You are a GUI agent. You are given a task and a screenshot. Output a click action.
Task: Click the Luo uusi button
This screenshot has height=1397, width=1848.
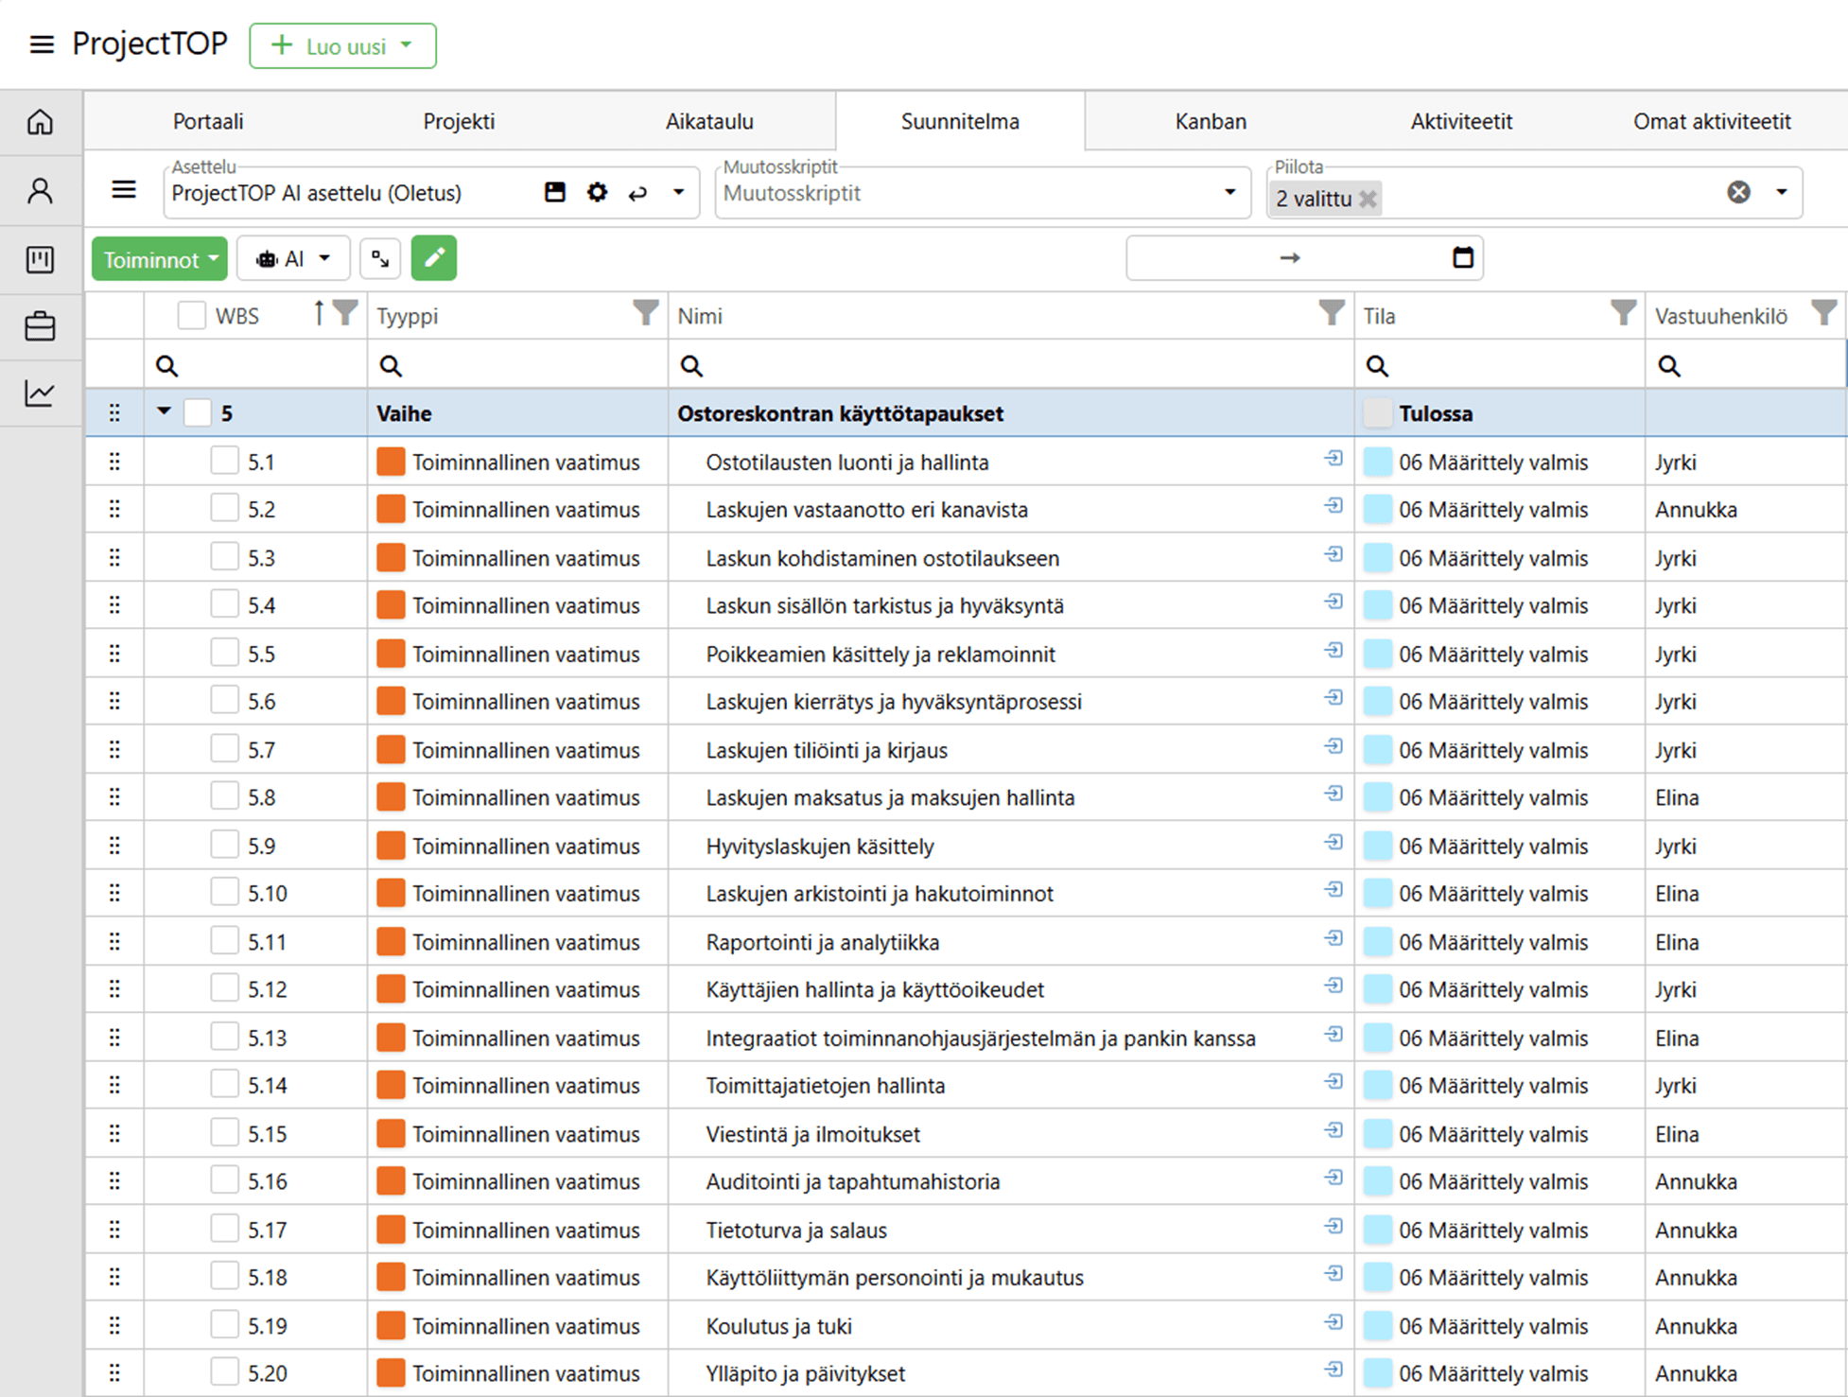point(342,46)
